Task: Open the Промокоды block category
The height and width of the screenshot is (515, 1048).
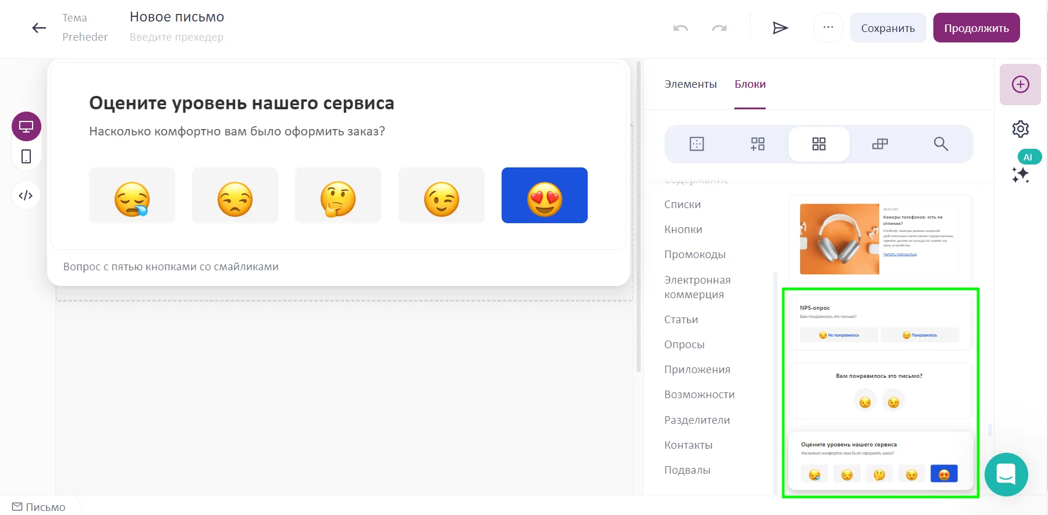Action: pyautogui.click(x=695, y=255)
